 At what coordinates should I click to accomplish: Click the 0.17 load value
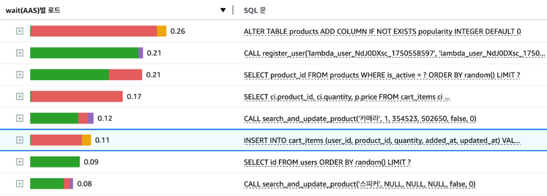(x=134, y=97)
